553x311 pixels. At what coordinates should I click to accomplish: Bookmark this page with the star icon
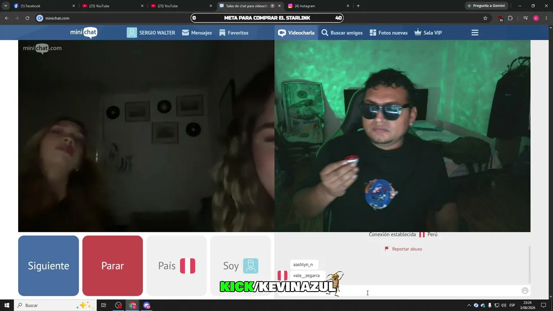(x=485, y=18)
